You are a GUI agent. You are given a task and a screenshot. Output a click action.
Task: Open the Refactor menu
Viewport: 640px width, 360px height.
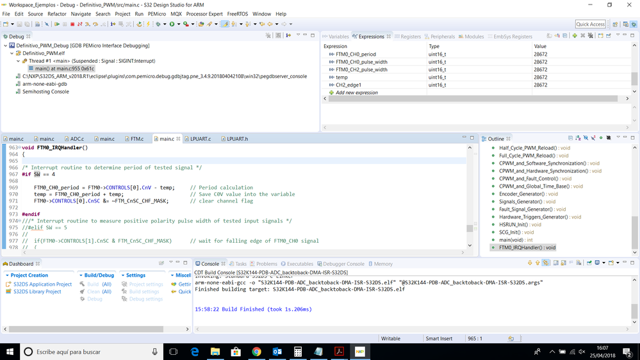click(x=57, y=14)
